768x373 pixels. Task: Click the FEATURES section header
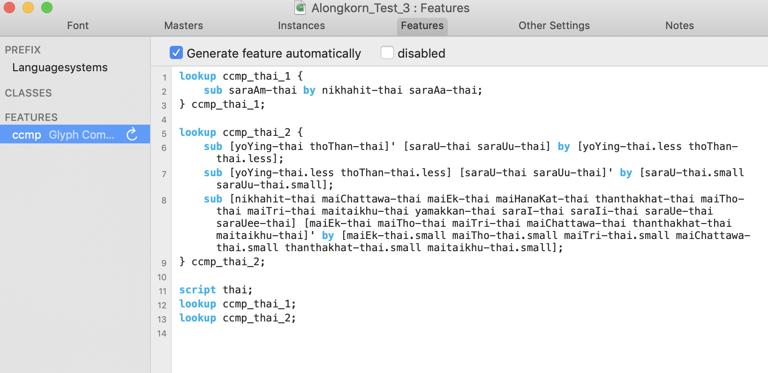[x=31, y=117]
